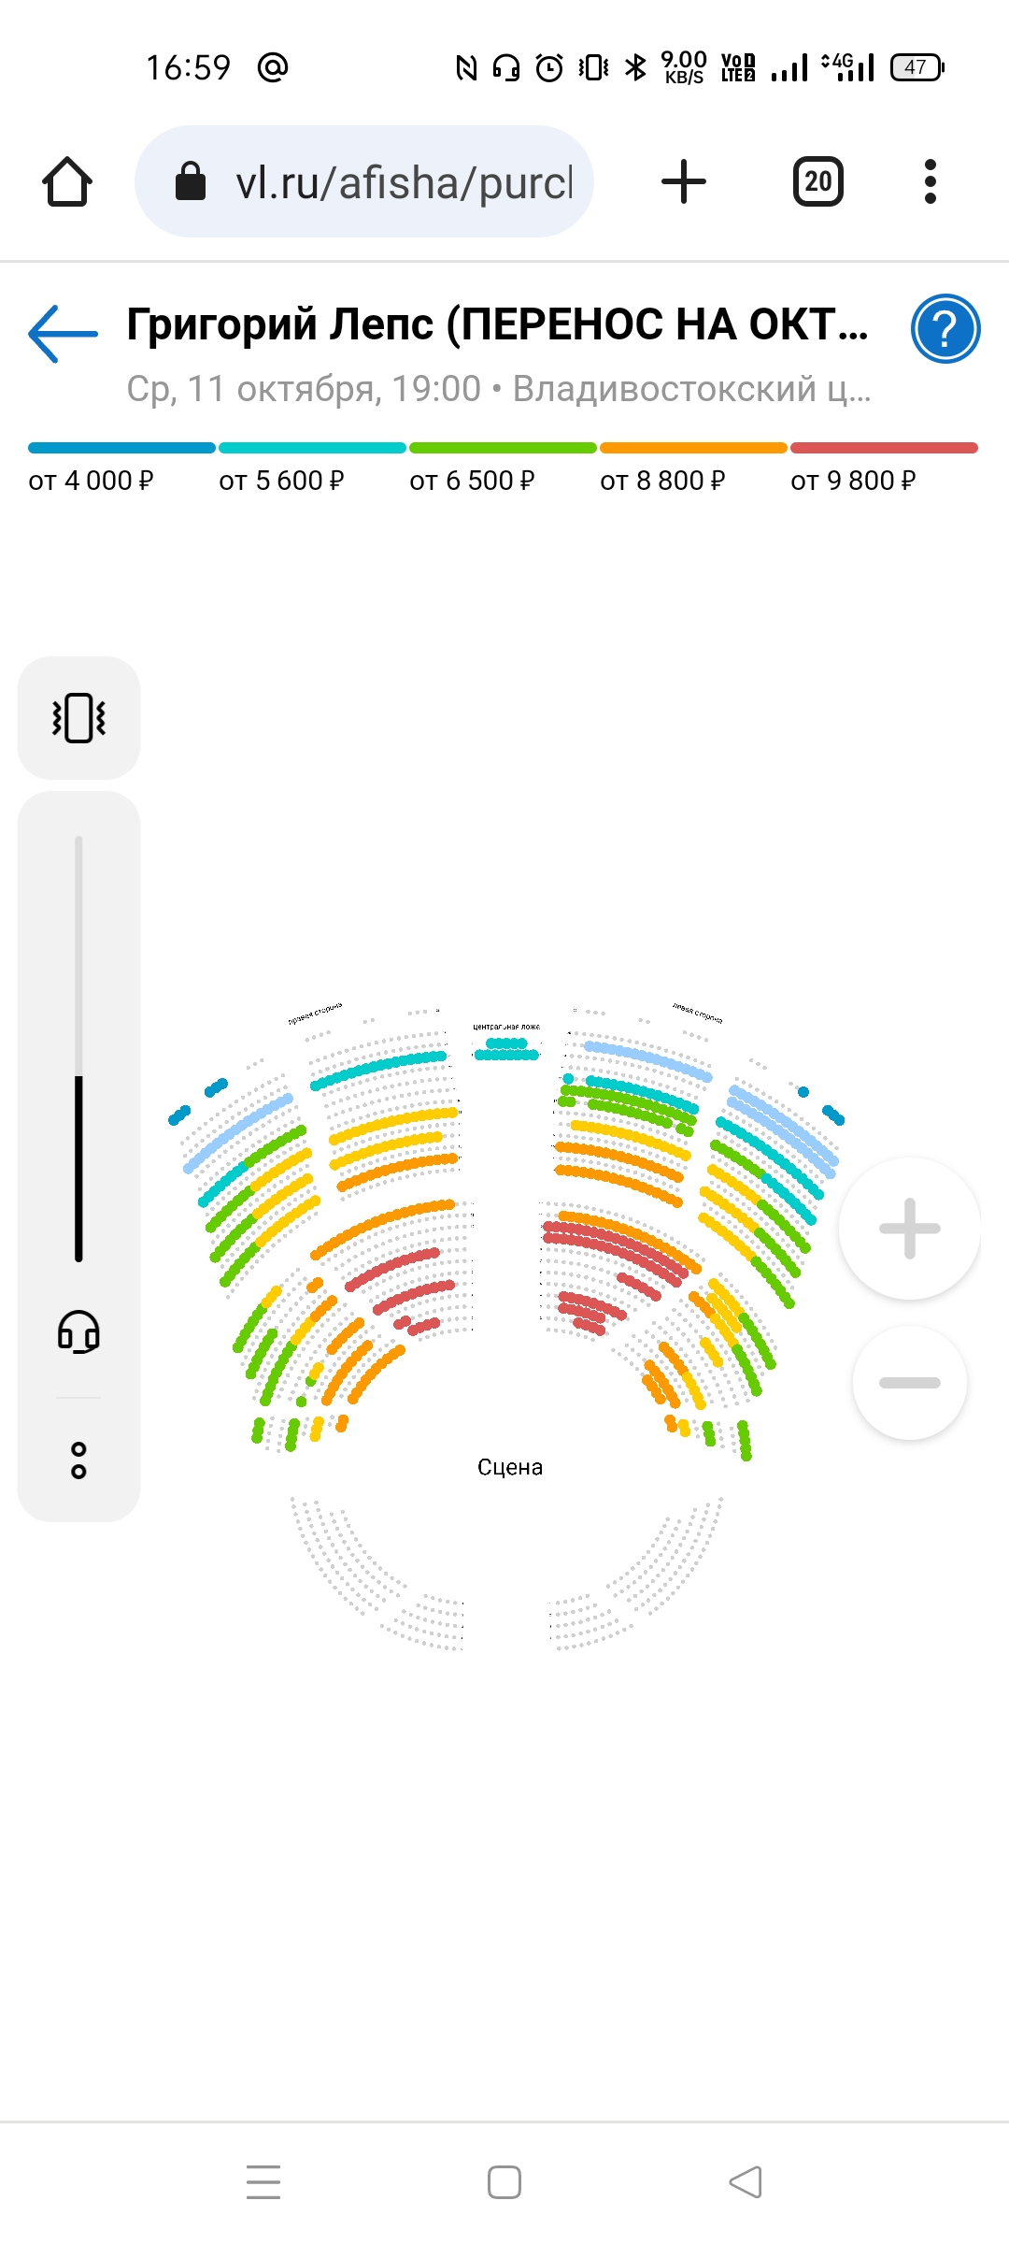1009x2244 pixels.
Task: Select the from 6 500 ₽ price filter
Action: tap(503, 468)
